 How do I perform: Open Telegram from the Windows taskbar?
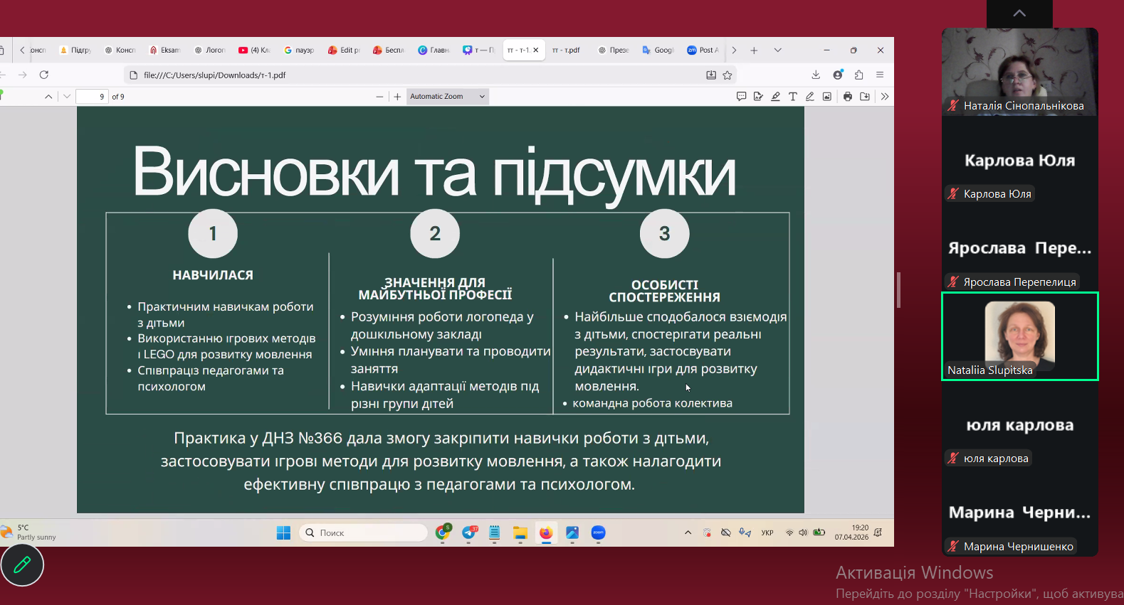click(469, 532)
